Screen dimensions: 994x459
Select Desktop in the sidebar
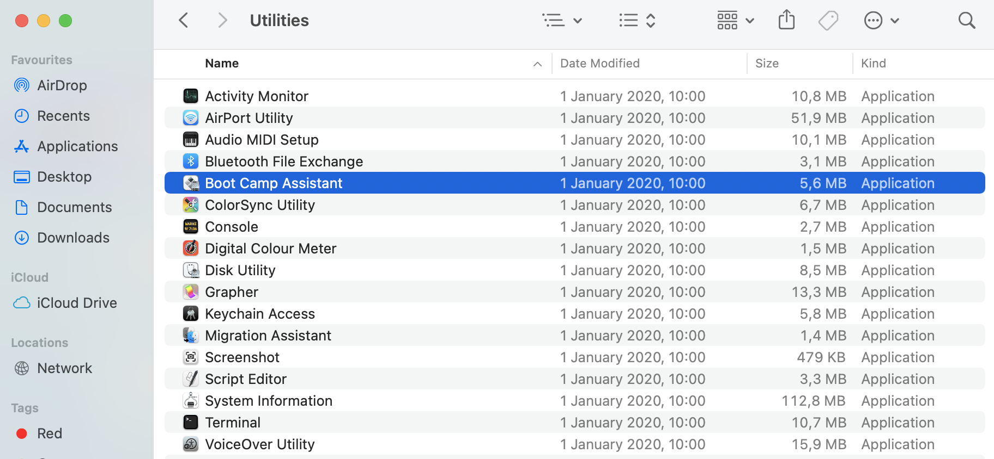point(64,177)
